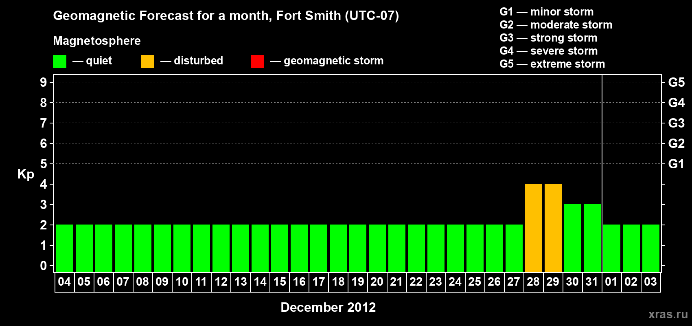This screenshot has width=692, height=326.
Task: Click the disturbed legend label
Action: point(199,61)
